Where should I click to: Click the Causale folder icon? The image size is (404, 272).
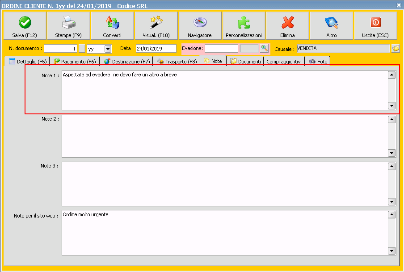click(396, 48)
